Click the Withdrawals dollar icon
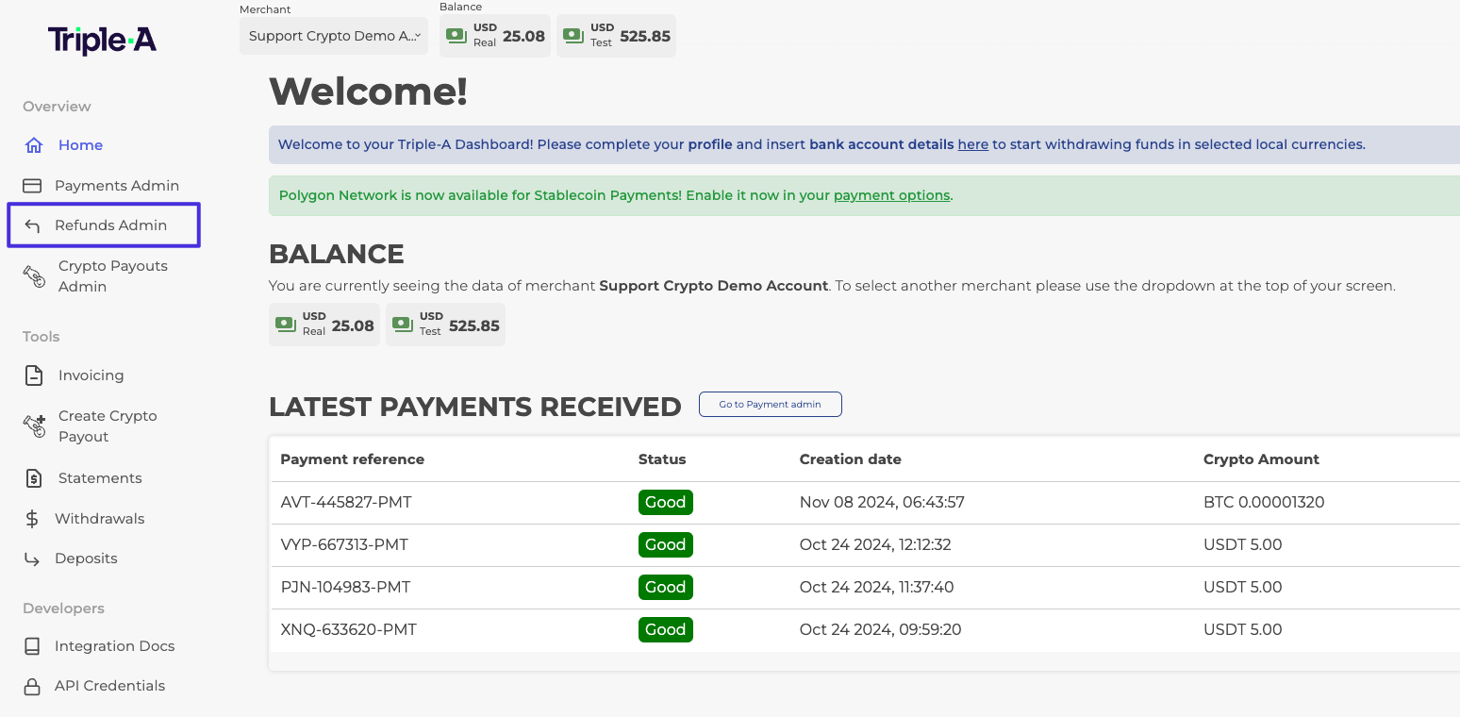Image resolution: width=1460 pixels, height=717 pixels. coord(32,519)
